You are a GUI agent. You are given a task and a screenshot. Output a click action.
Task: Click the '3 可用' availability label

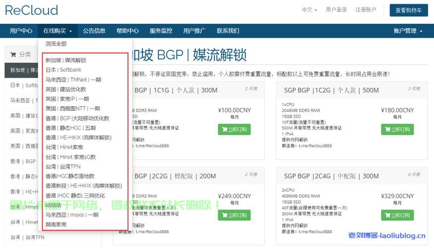coord(414,89)
